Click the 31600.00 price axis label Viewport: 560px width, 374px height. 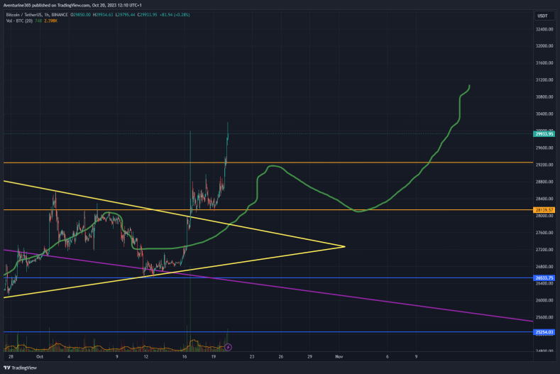click(x=544, y=63)
